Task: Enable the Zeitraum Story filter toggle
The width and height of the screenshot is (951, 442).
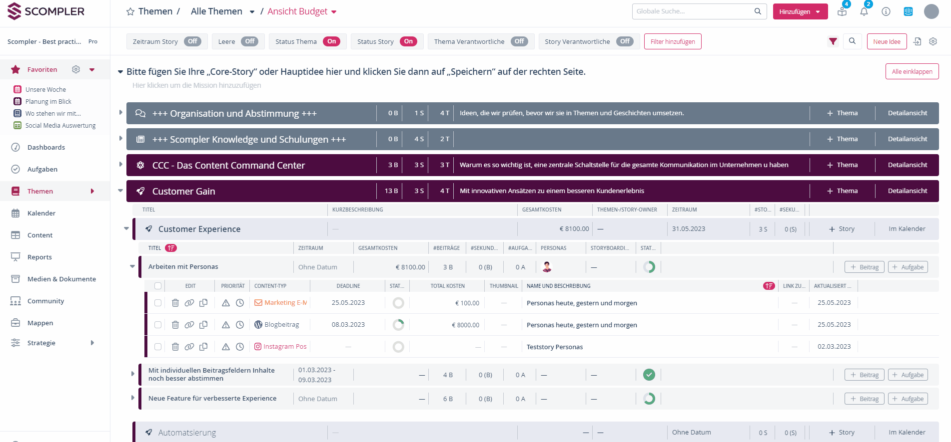Action: tap(192, 41)
